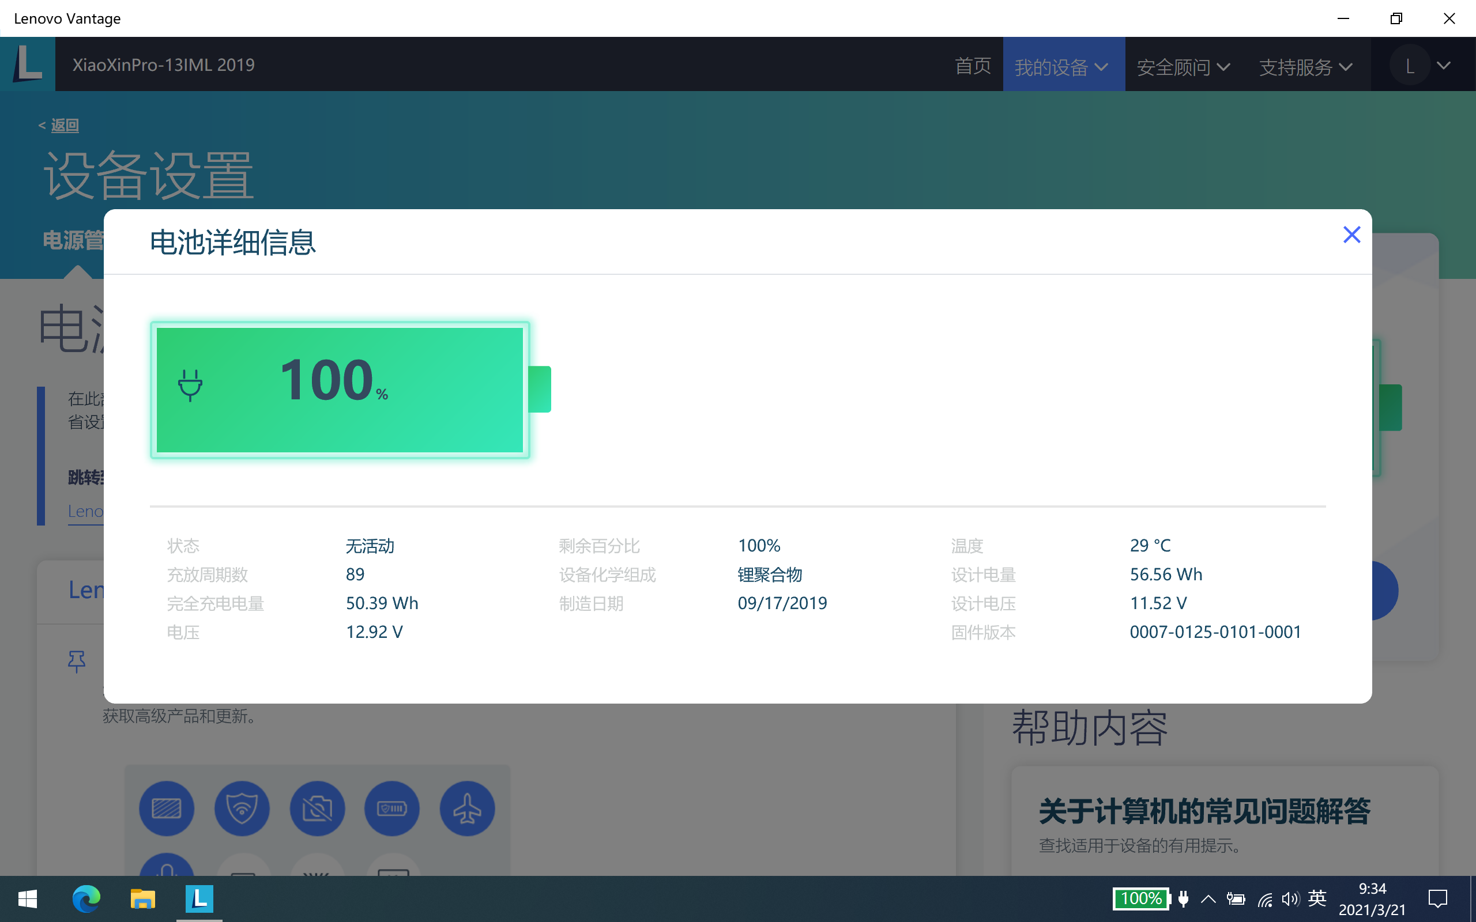Click the battery conservation mode icon
This screenshot has width=1476, height=922.
coord(391,808)
